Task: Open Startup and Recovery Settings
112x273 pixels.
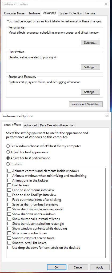Action: coord(90,92)
